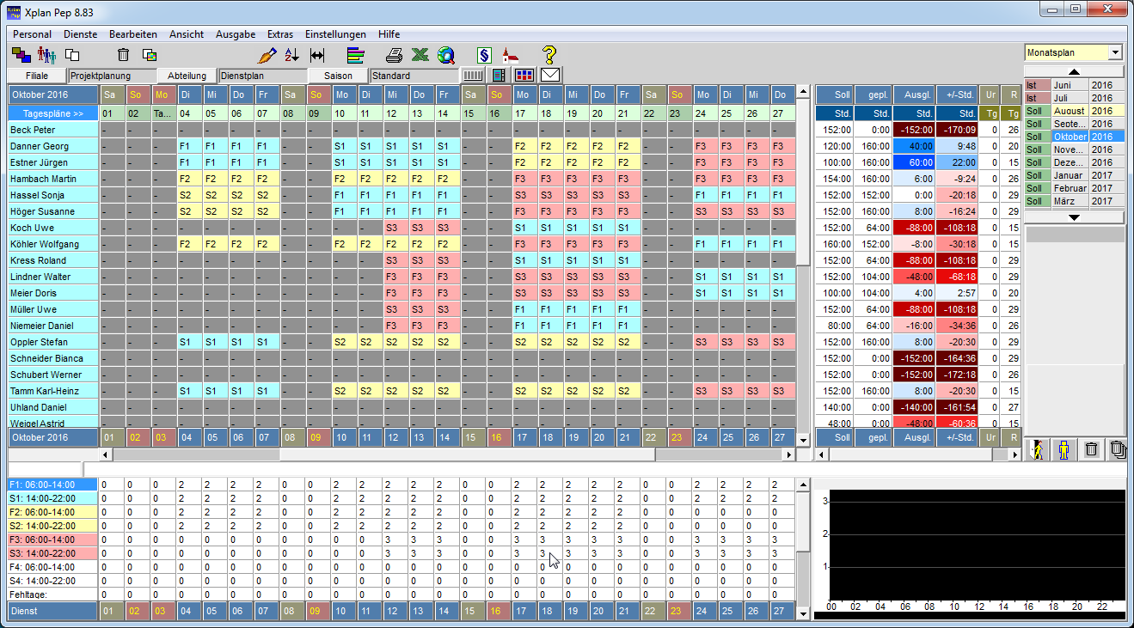Open the Einstellungen menu
Screen dimensions: 1134x628
(335, 34)
